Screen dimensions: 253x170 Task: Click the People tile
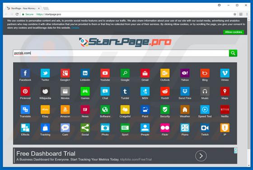click(x=145, y=128)
